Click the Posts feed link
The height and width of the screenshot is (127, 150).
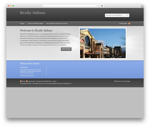coord(24,81)
